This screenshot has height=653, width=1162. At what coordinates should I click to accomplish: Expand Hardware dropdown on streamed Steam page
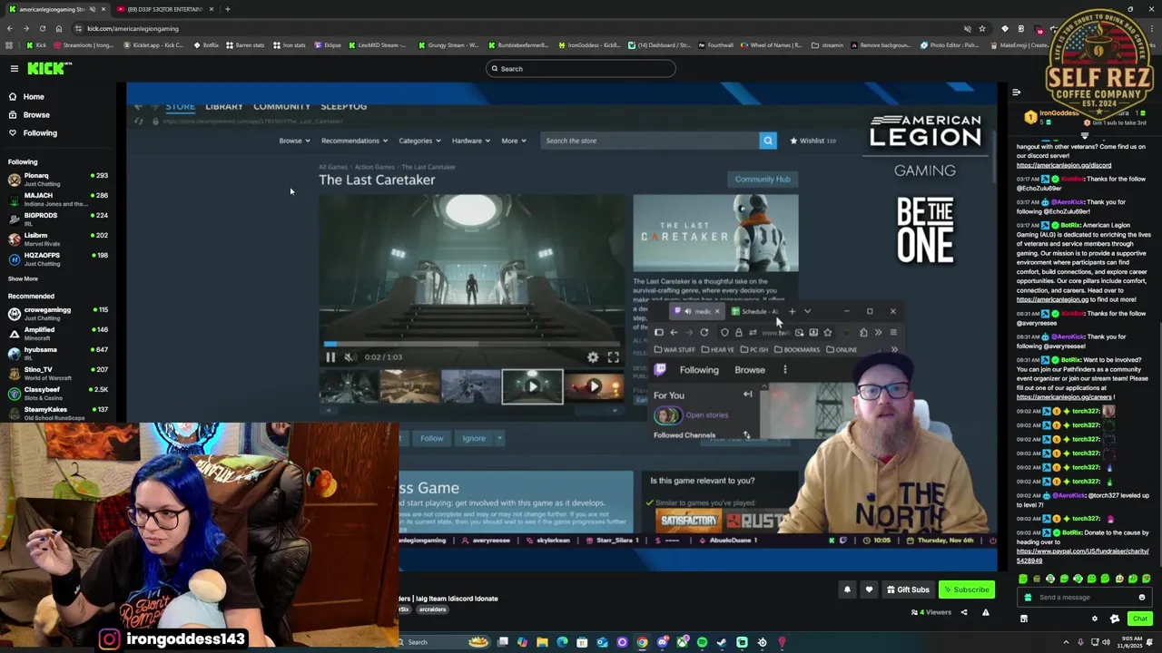[x=470, y=141]
